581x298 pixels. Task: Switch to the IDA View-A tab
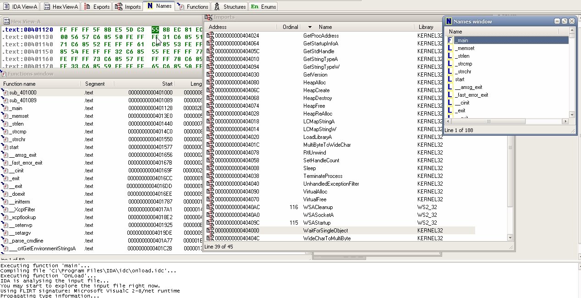[20, 6]
